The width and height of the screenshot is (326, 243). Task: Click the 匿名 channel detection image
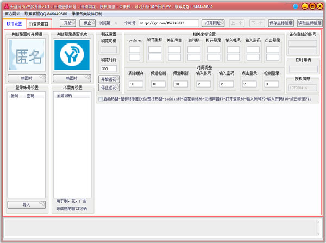pos(27,55)
